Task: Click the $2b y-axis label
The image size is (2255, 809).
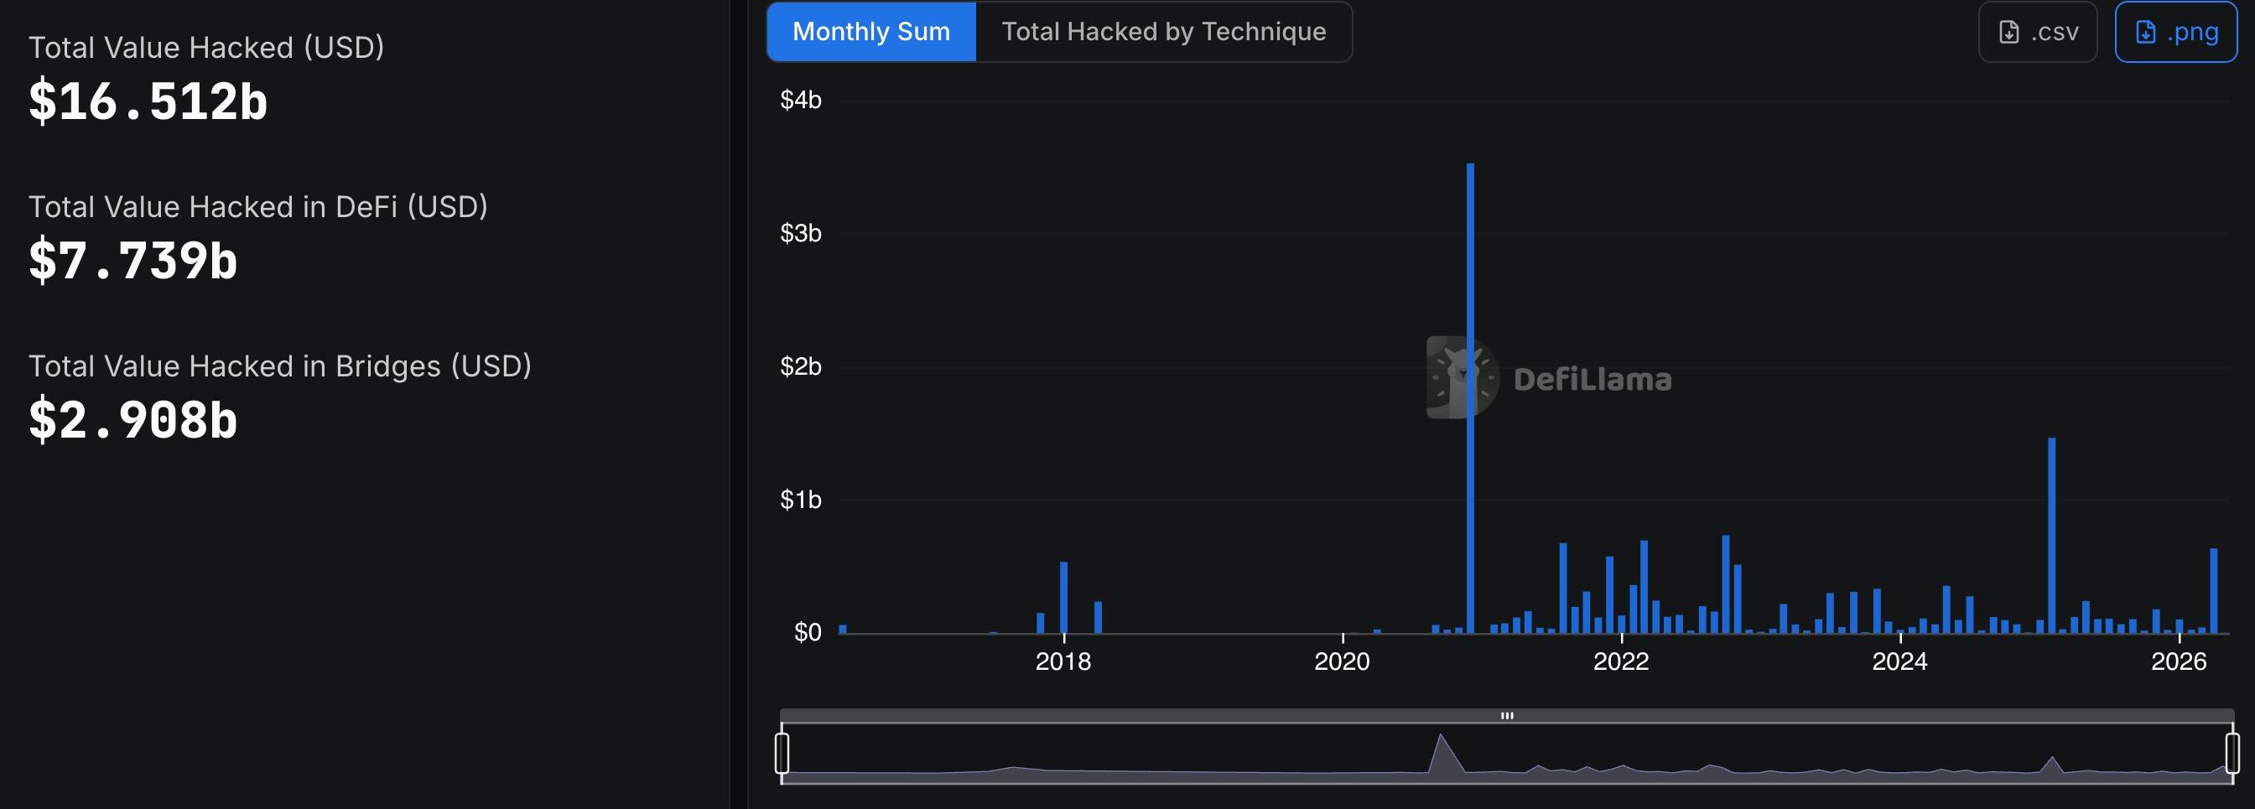Action: click(801, 366)
